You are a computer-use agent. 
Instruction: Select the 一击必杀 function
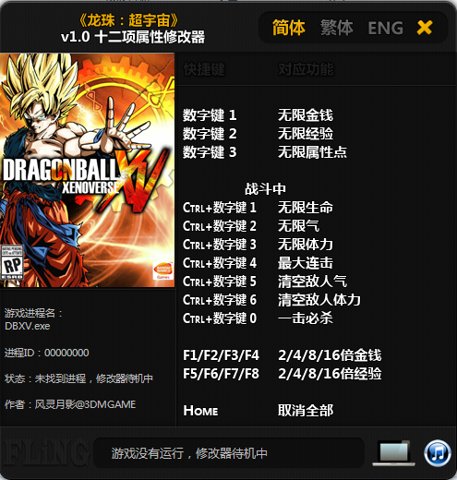click(x=306, y=318)
